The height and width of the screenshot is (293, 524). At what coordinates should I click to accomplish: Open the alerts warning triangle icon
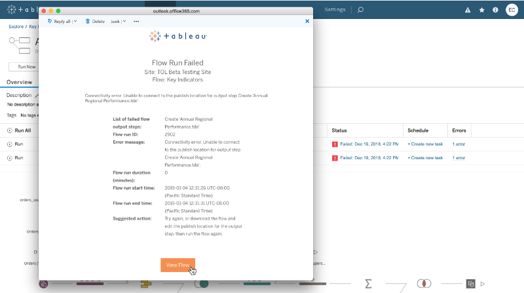(x=468, y=10)
